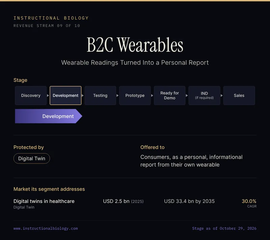Click the Offered to heading
This screenshot has width=270, height=240.
153,147
